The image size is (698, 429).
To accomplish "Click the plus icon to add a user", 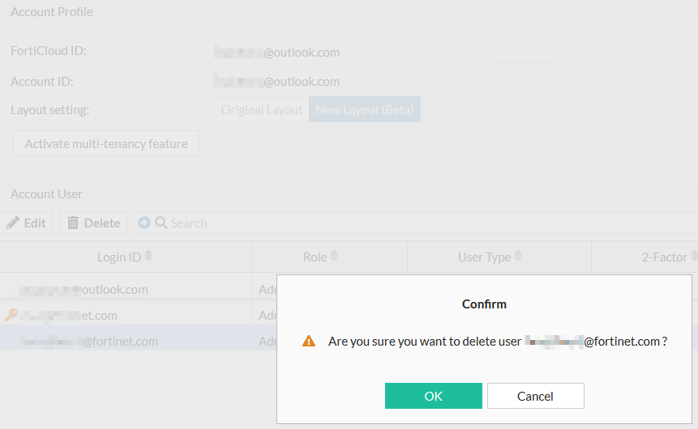I will [x=144, y=223].
